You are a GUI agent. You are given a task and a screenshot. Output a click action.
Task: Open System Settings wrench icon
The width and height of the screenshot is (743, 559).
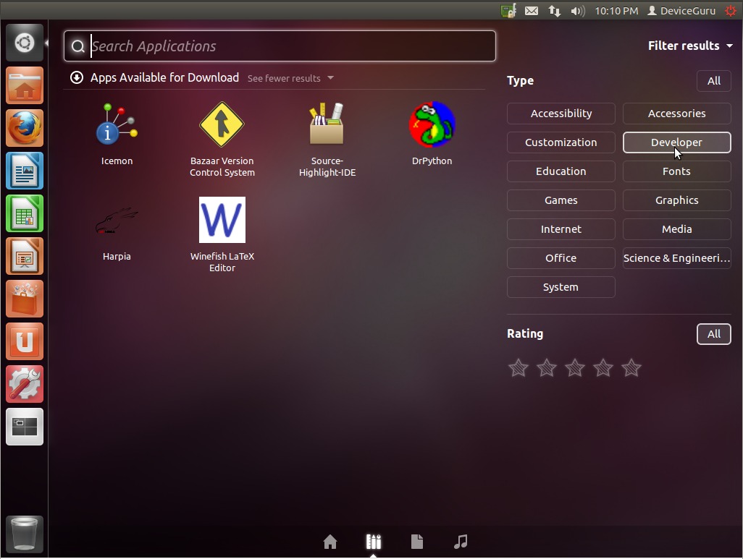25,384
